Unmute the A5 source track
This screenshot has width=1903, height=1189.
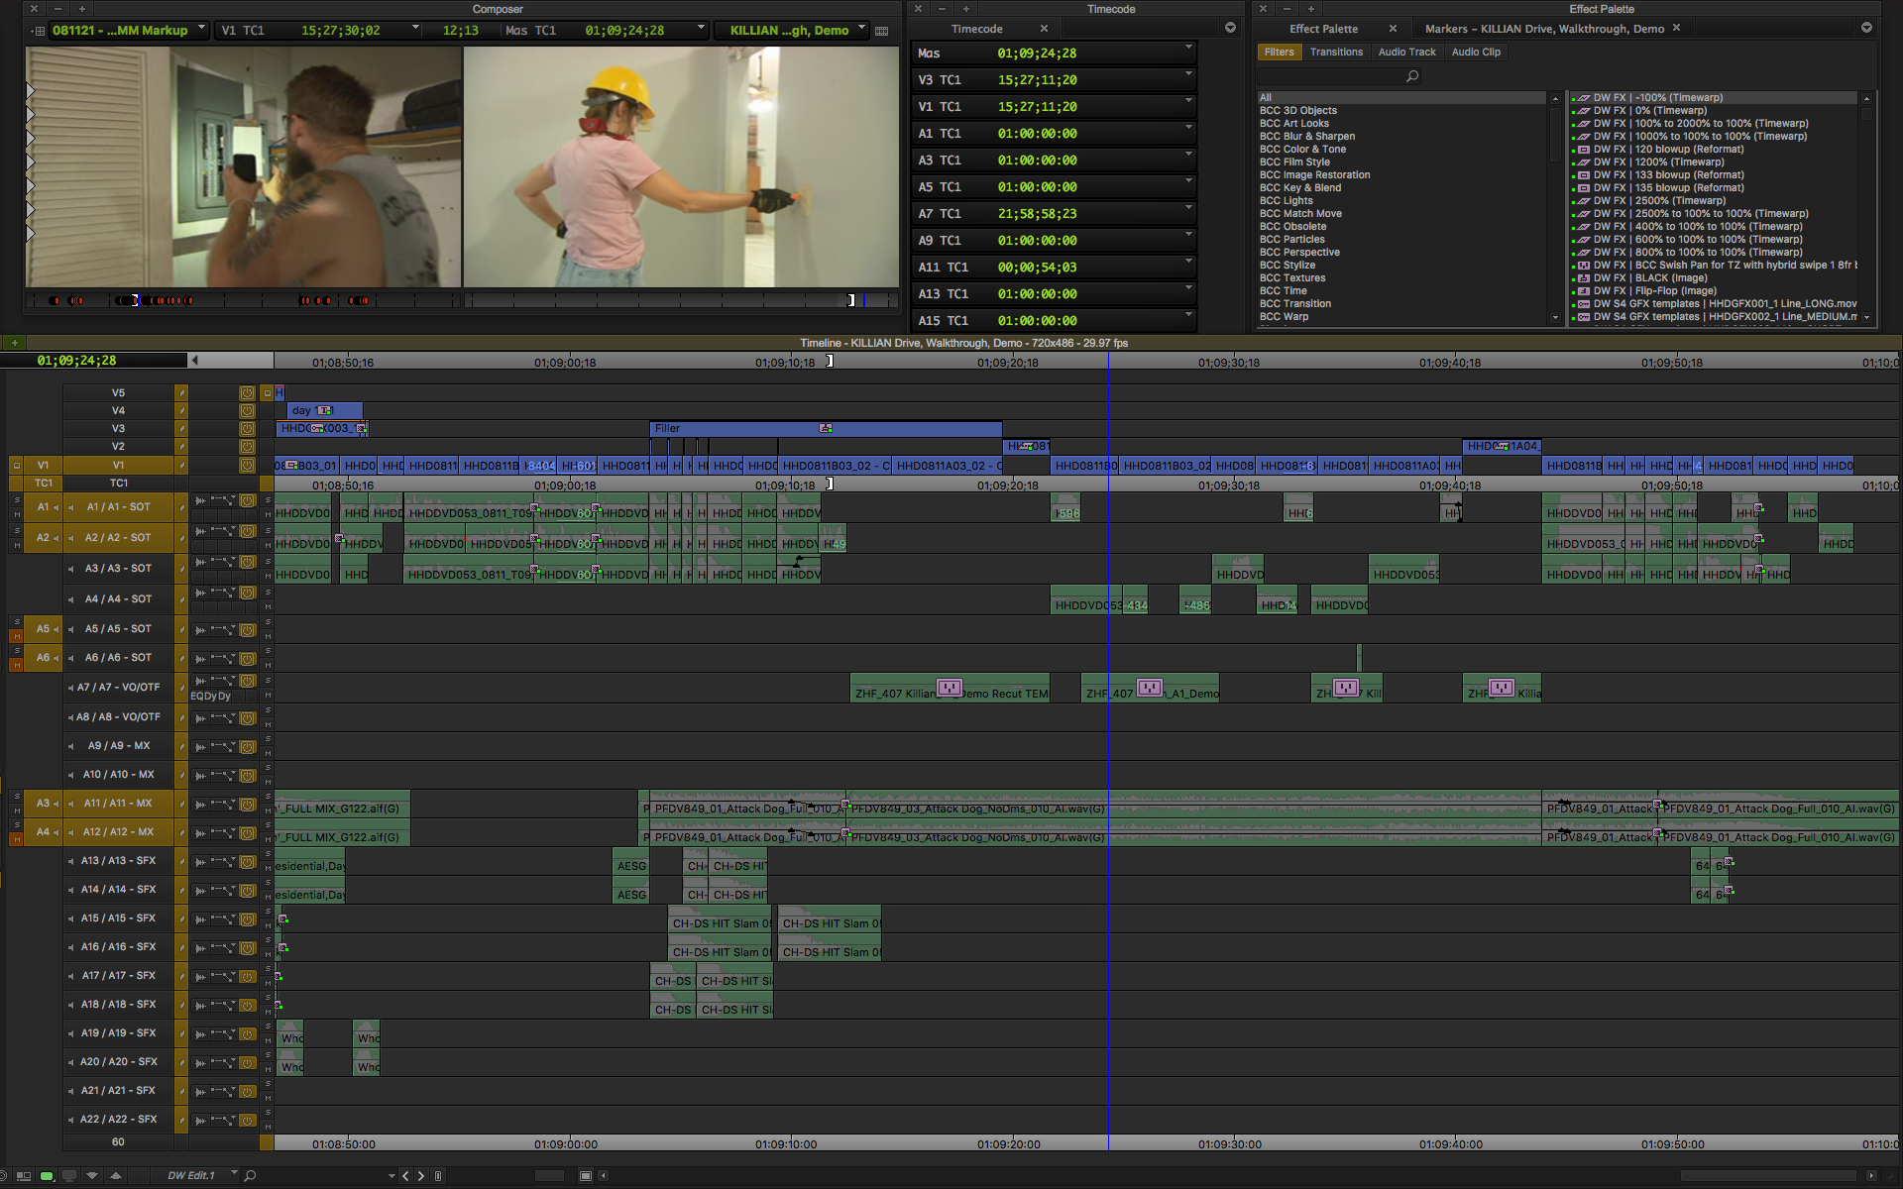(16, 636)
